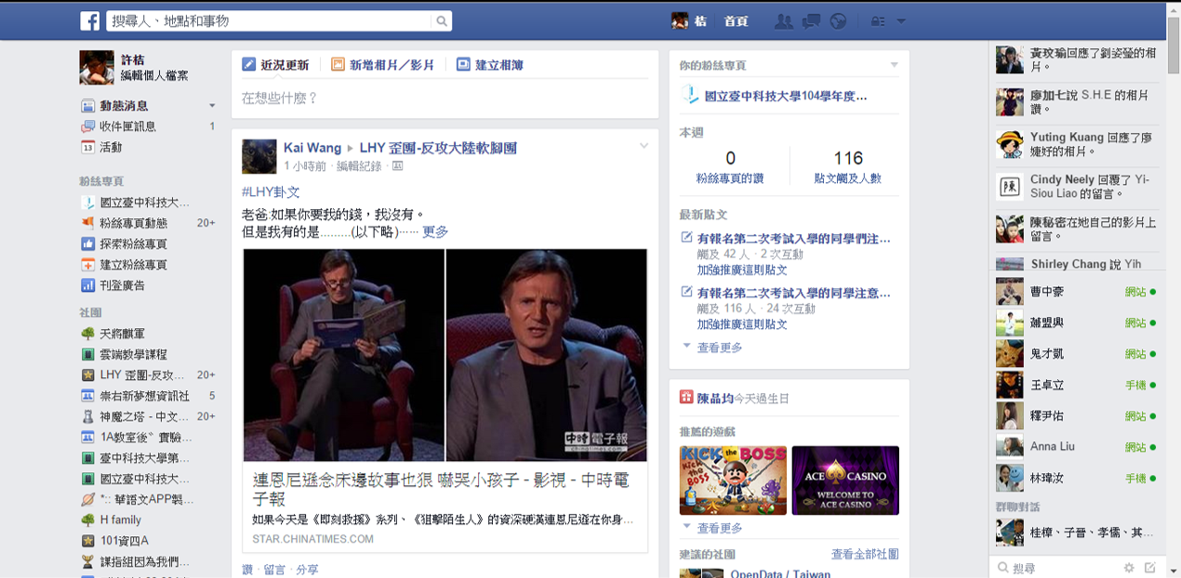The image size is (1181, 578).
Task: Open 動態消息 news feed in sidebar
Action: [x=124, y=106]
